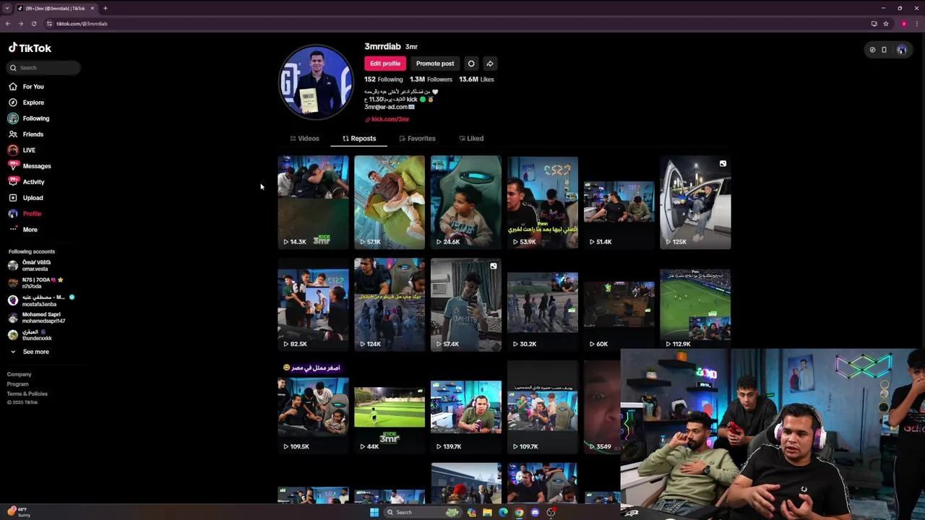Open Discord from the taskbar
Image resolution: width=925 pixels, height=520 pixels.
coord(535,513)
